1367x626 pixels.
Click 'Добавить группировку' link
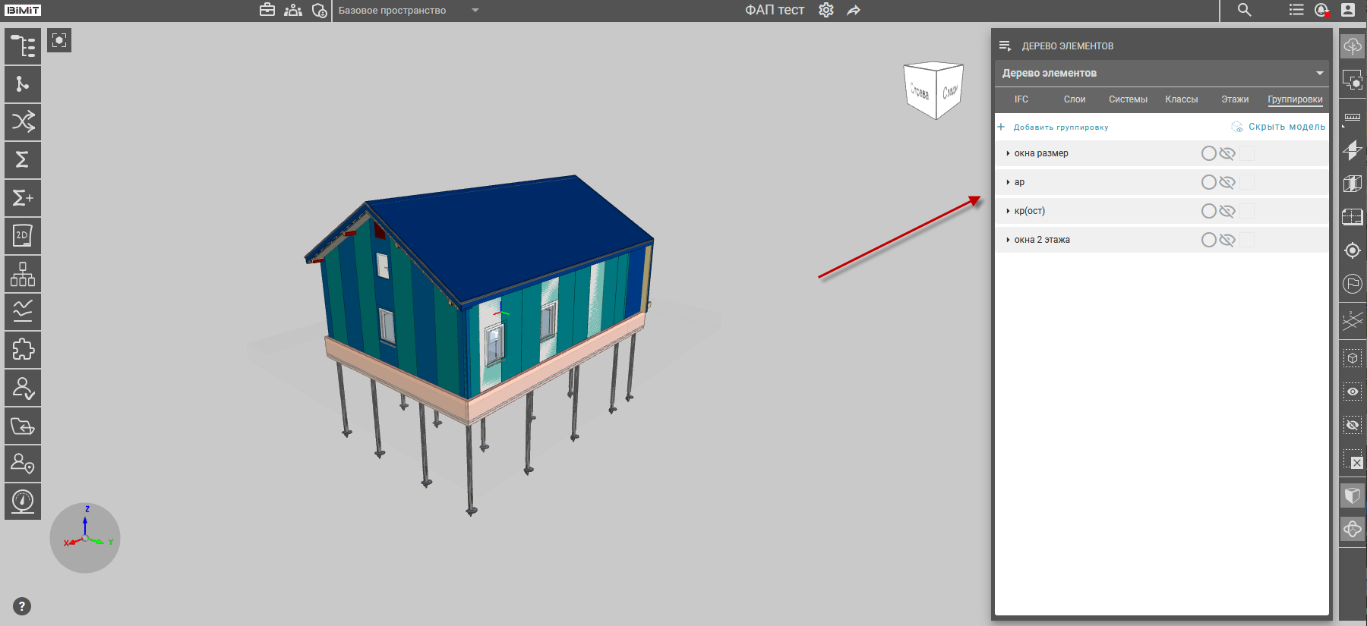(1060, 127)
